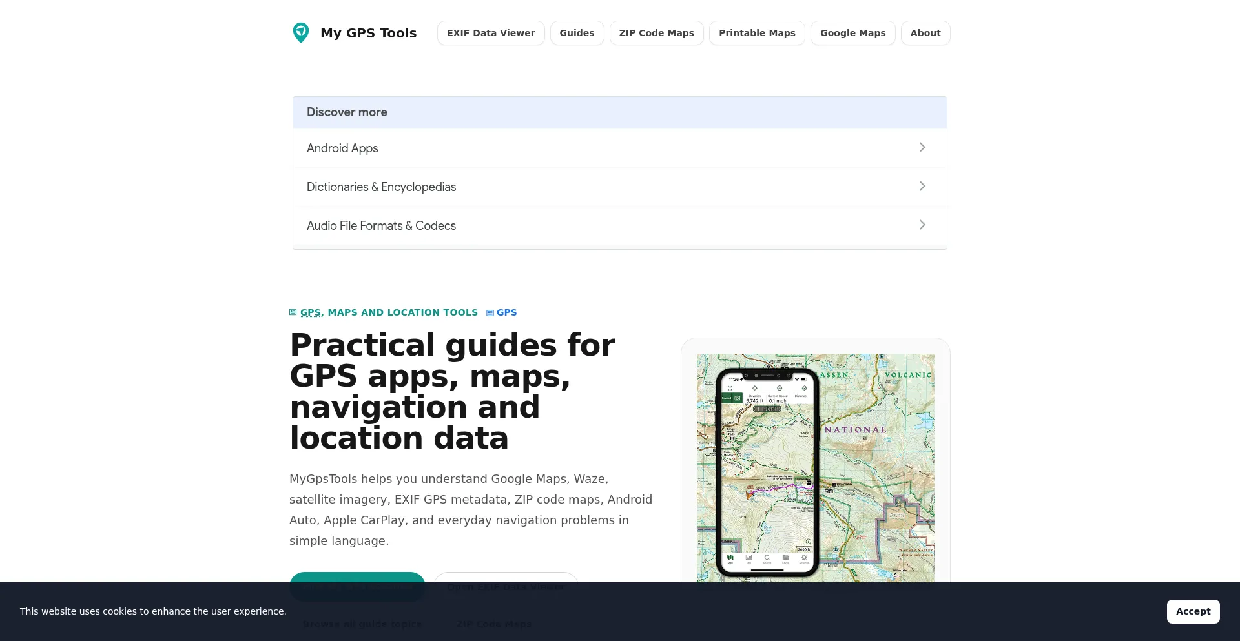Expand Audio File Formats & Codecs arrow
Screen dimensions: 1240x641
[922, 225]
